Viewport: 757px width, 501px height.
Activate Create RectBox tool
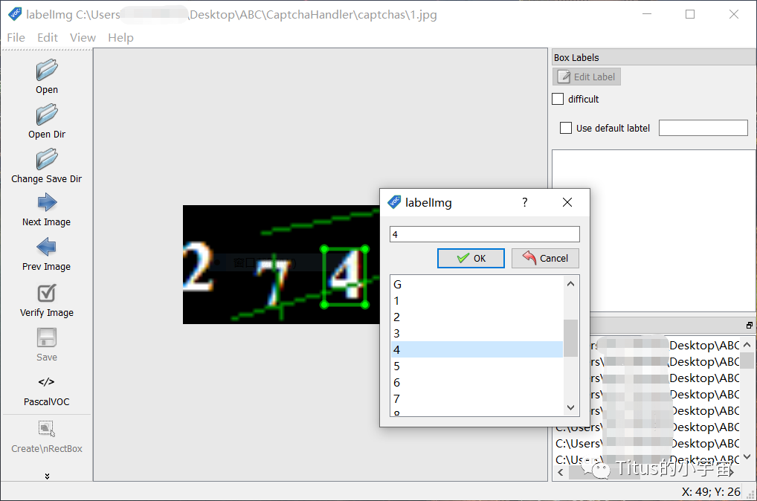click(47, 437)
